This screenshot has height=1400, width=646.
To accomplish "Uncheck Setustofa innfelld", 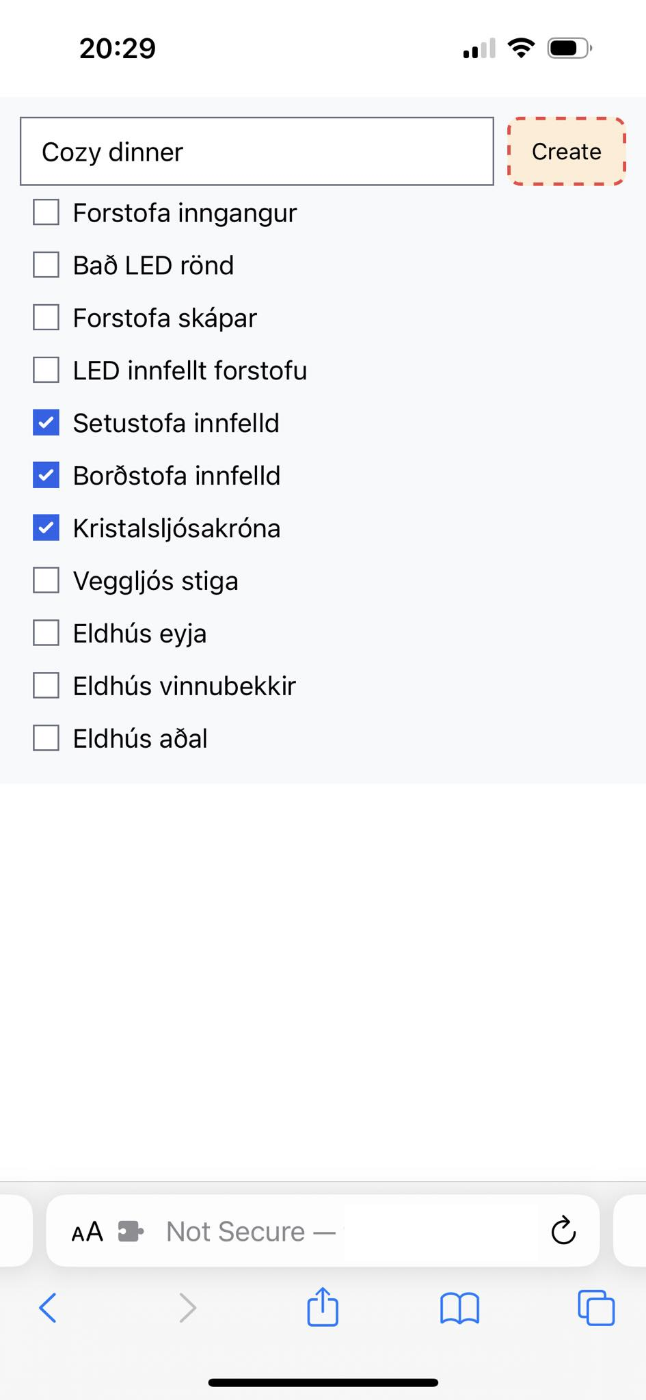I will [x=46, y=423].
